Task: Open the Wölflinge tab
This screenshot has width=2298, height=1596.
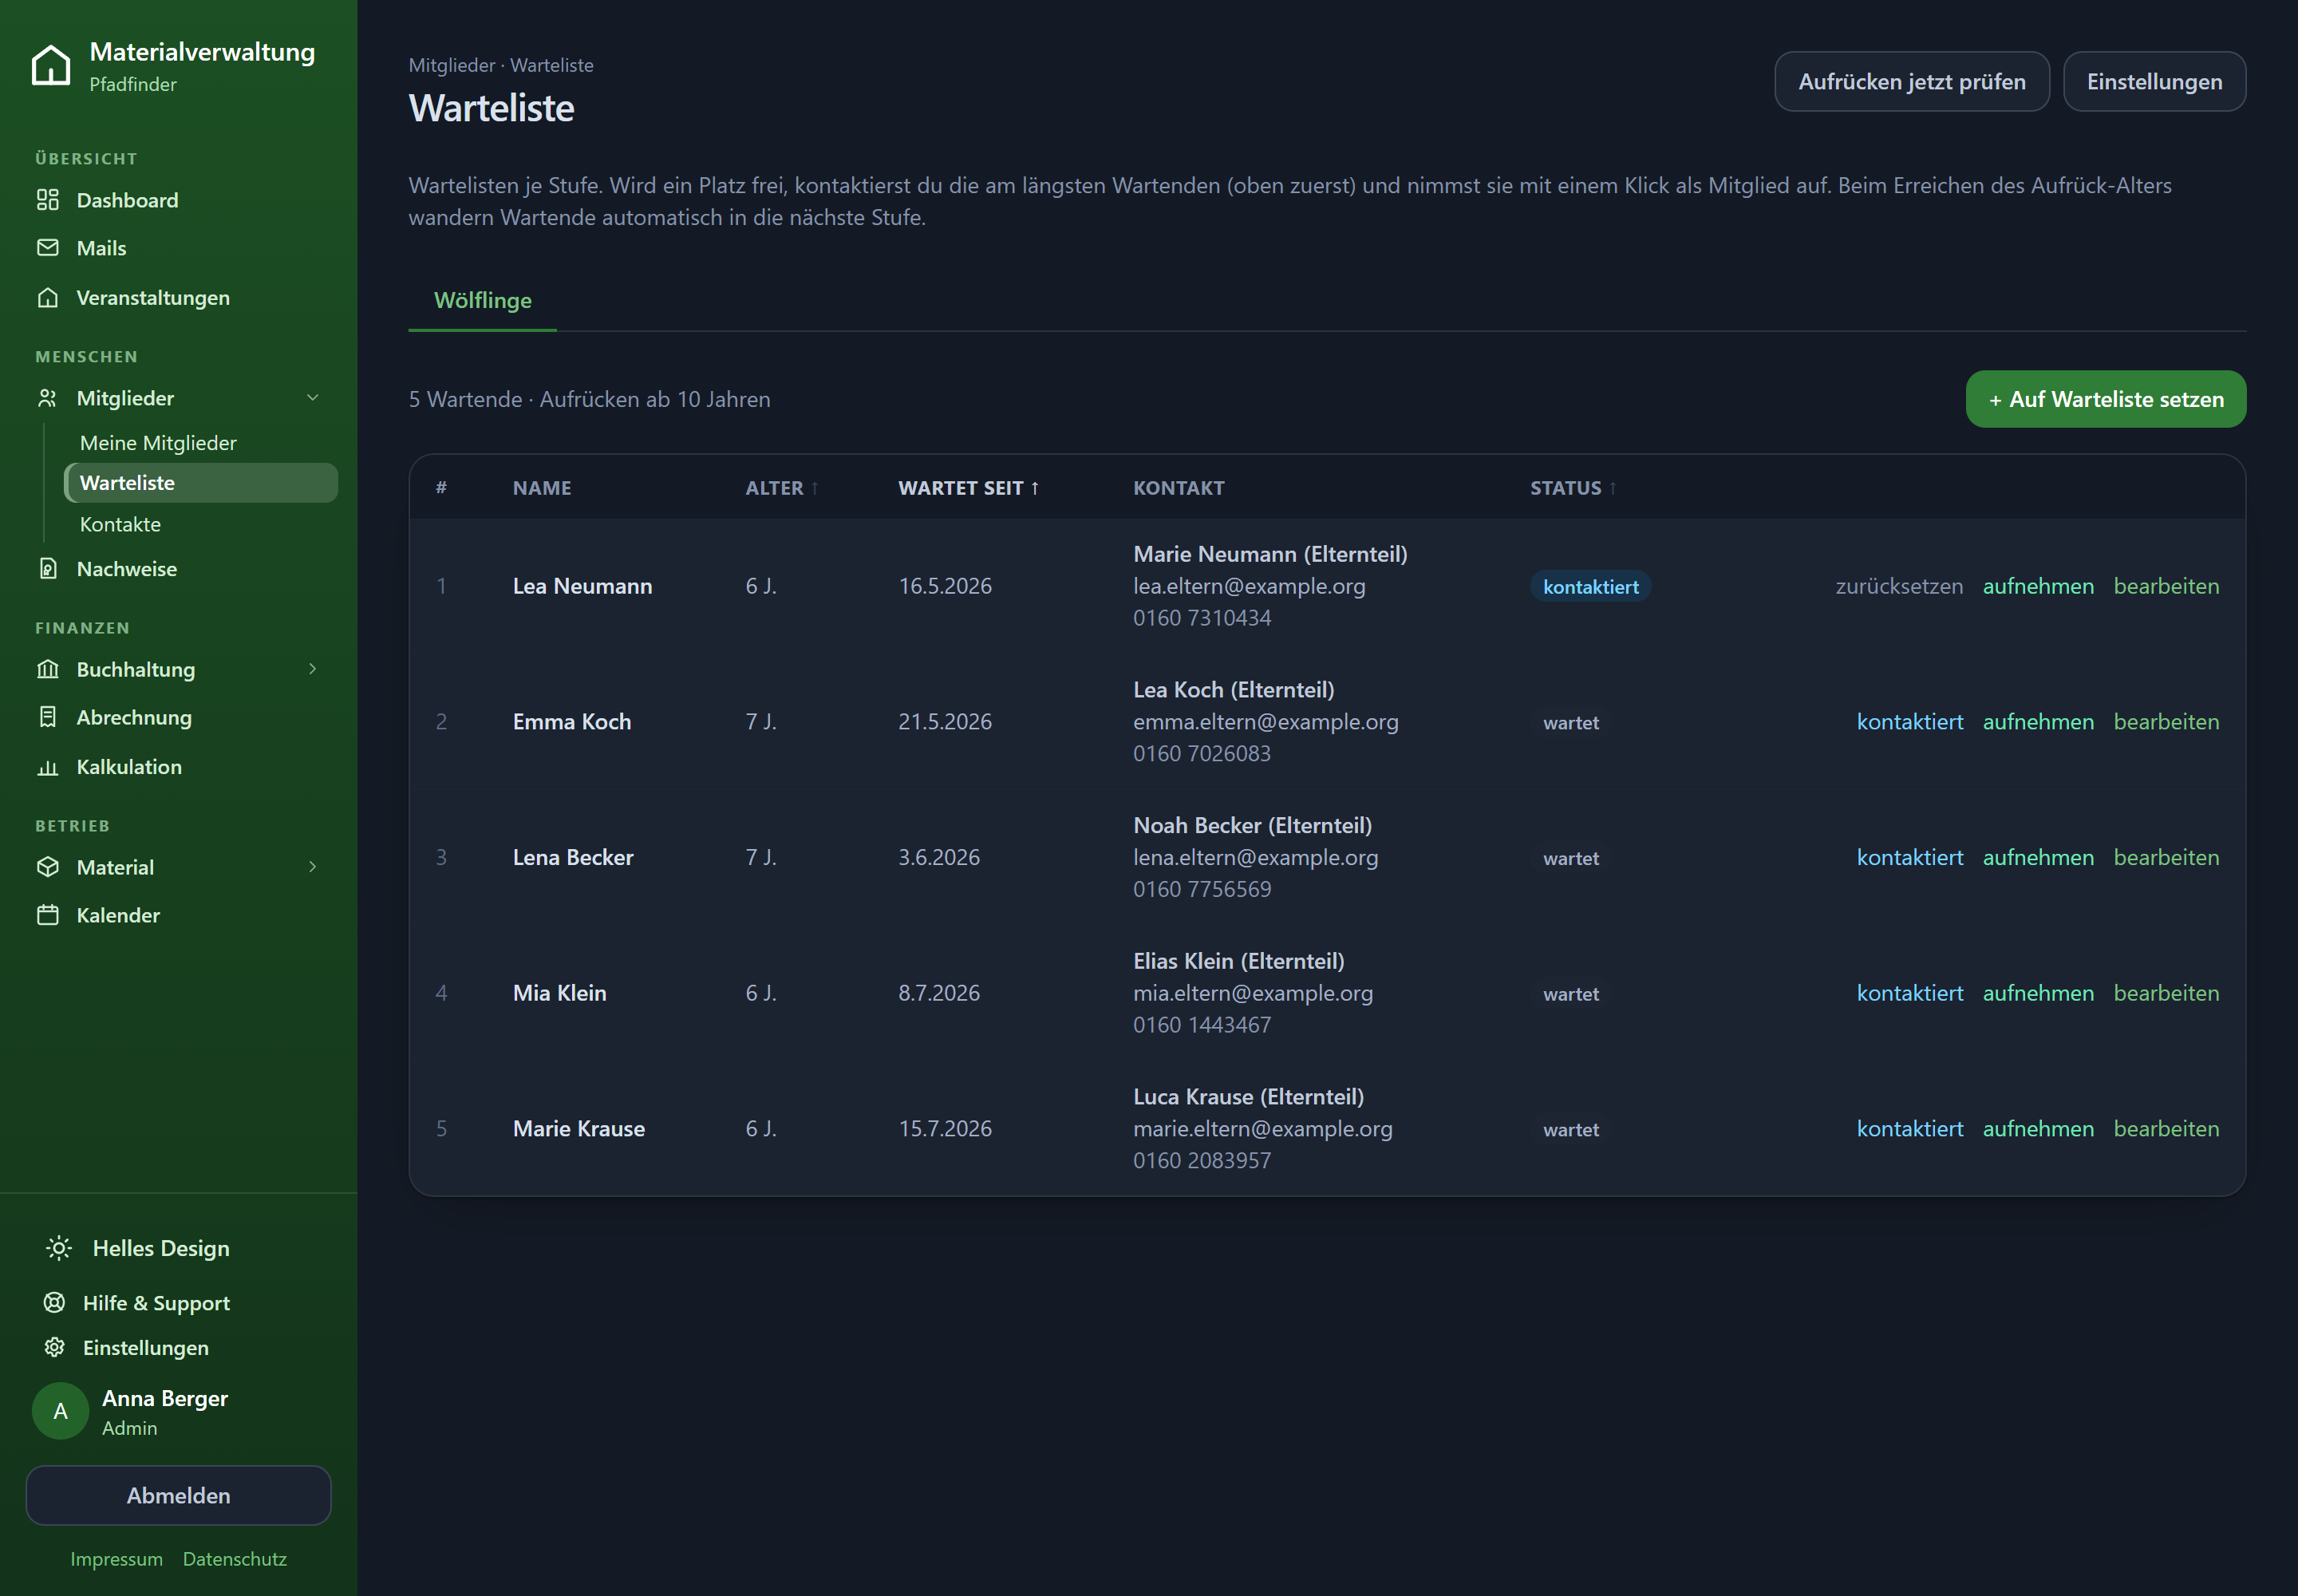Action: (x=483, y=300)
